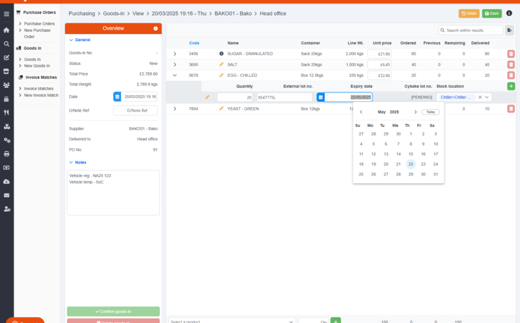Open the gears settings sidebar icon
This screenshot has height=323, width=520.
pyautogui.click(x=6, y=140)
